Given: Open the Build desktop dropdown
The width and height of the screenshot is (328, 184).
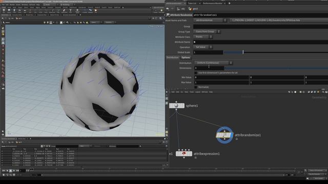Looking at the screenshot, I should click(50, 5).
